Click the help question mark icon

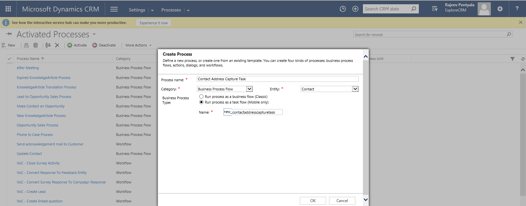517,9
